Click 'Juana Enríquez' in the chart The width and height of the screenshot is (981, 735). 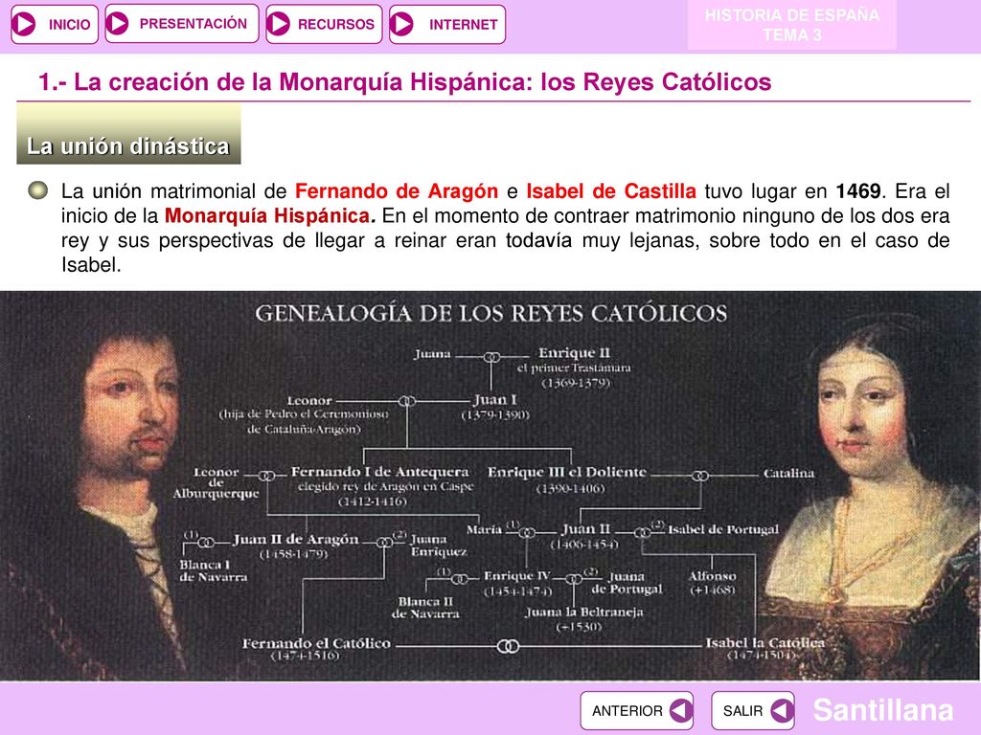(x=439, y=545)
